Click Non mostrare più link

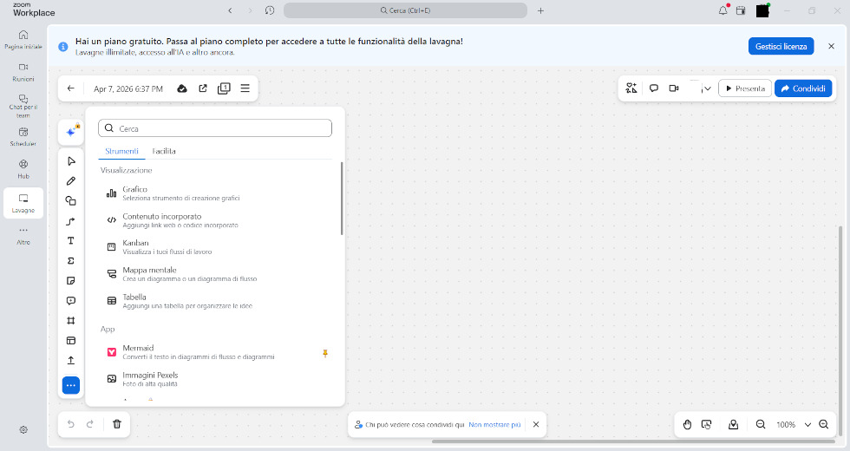coord(494,425)
